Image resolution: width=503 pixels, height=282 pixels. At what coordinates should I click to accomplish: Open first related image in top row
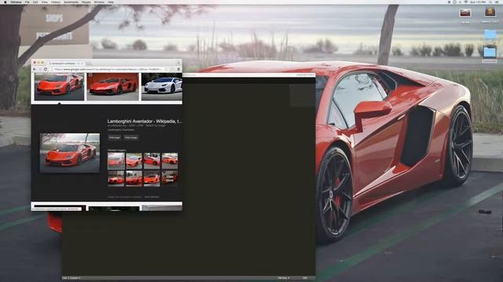click(x=116, y=161)
